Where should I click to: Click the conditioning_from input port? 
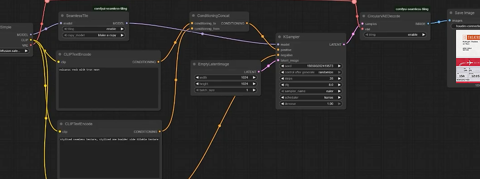(x=192, y=28)
